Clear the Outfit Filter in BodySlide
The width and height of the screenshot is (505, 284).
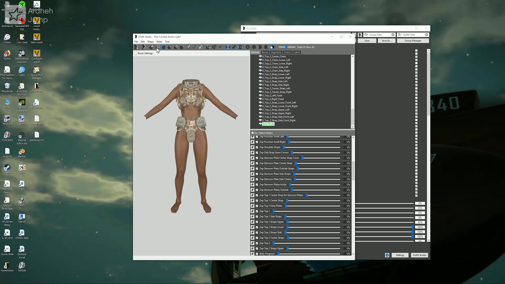(x=426, y=35)
